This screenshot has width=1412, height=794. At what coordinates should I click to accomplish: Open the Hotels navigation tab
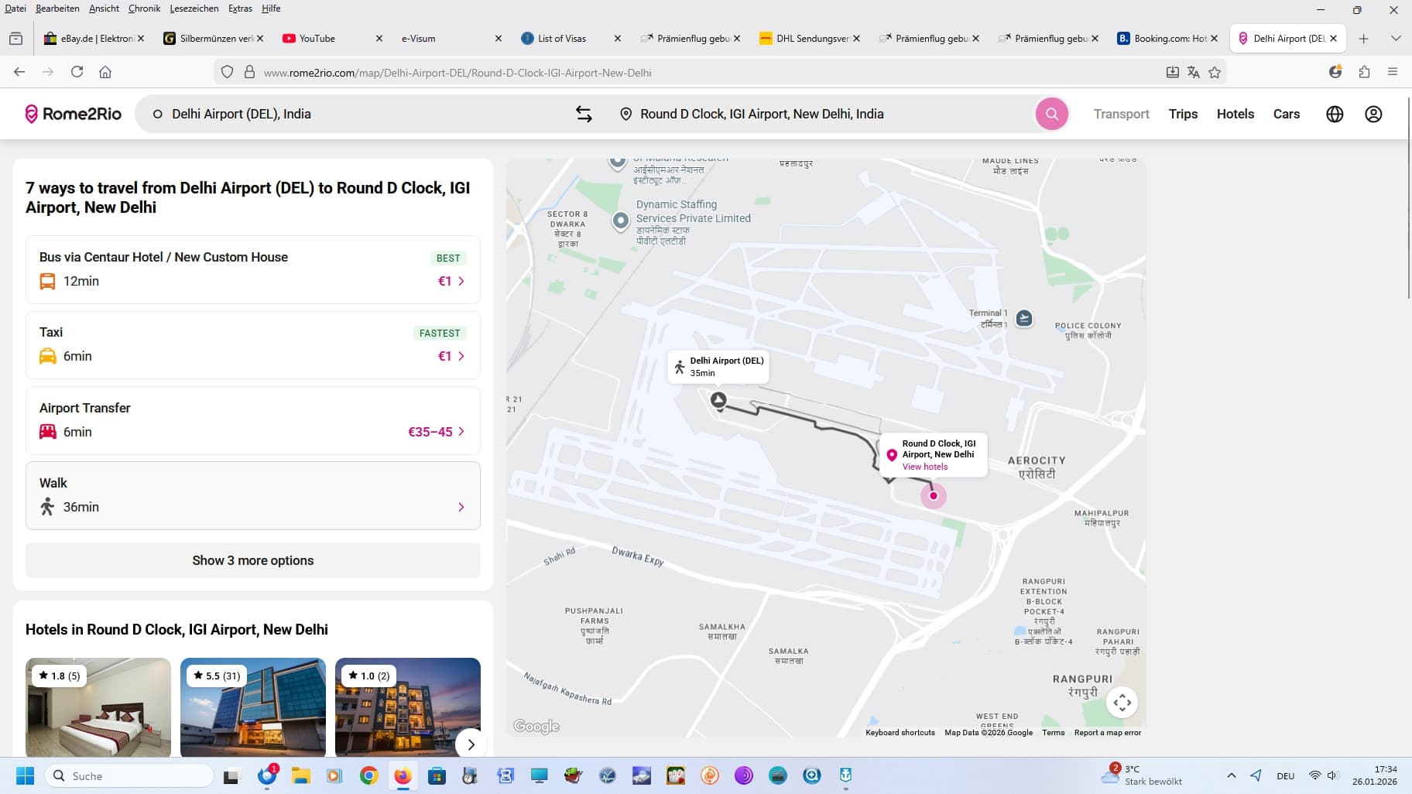click(1235, 114)
